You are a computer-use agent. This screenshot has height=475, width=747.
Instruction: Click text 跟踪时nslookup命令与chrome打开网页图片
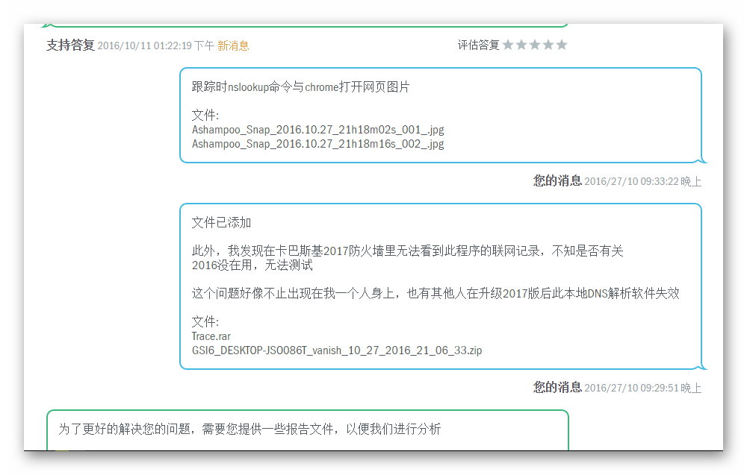[x=300, y=87]
